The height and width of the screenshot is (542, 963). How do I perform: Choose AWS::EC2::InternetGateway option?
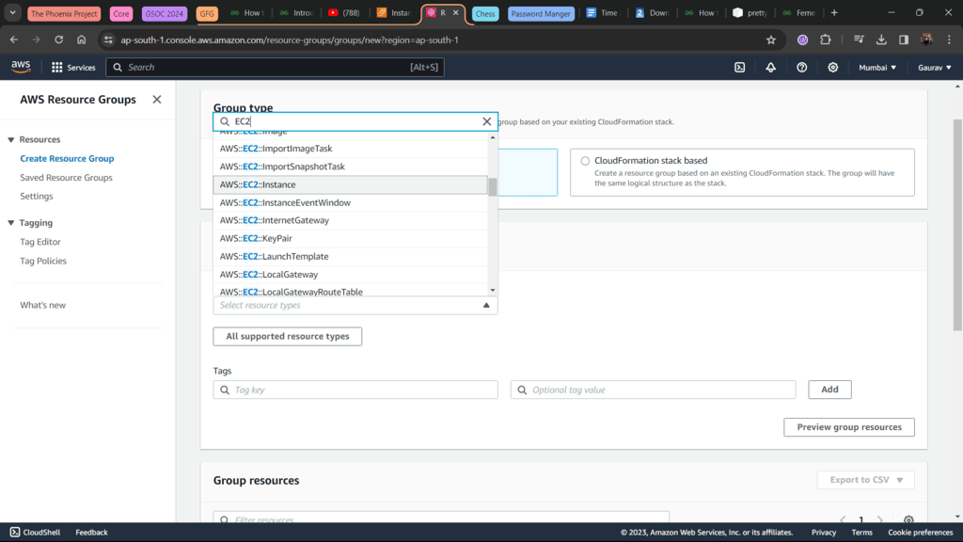coord(350,220)
